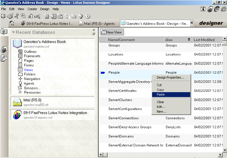Screen dimensions: 227x158
Task: Click the Internet Explorer preview icon
Action: (224, 9)
